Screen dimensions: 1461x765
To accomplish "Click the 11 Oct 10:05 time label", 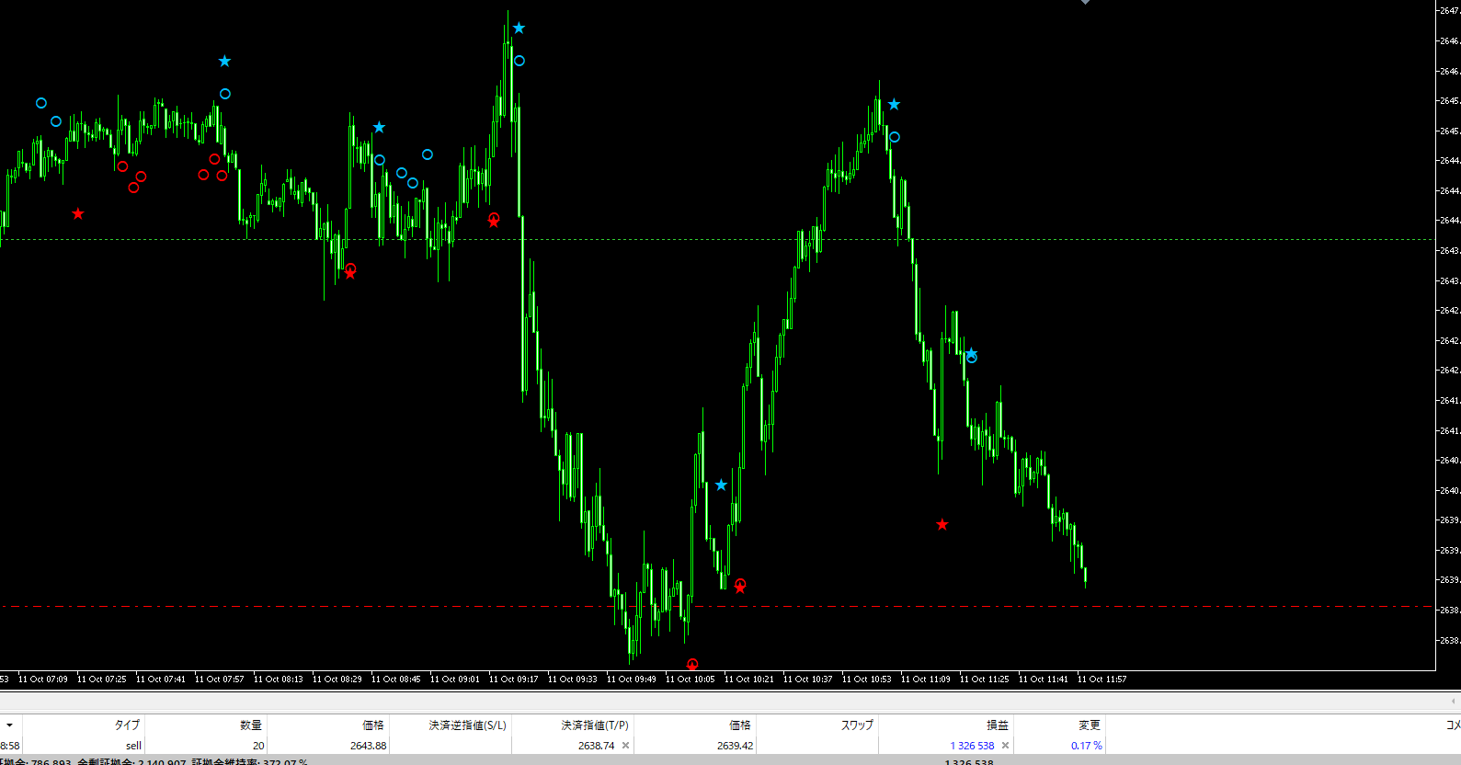I will pos(691,679).
